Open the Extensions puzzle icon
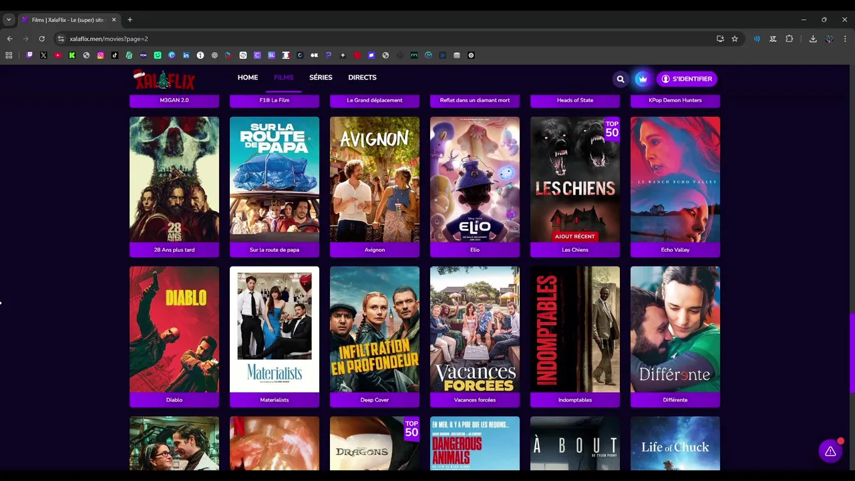The image size is (855, 481). point(789,39)
